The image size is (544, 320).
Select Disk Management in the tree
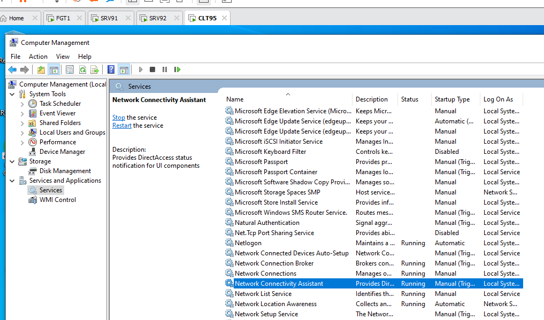pos(65,171)
